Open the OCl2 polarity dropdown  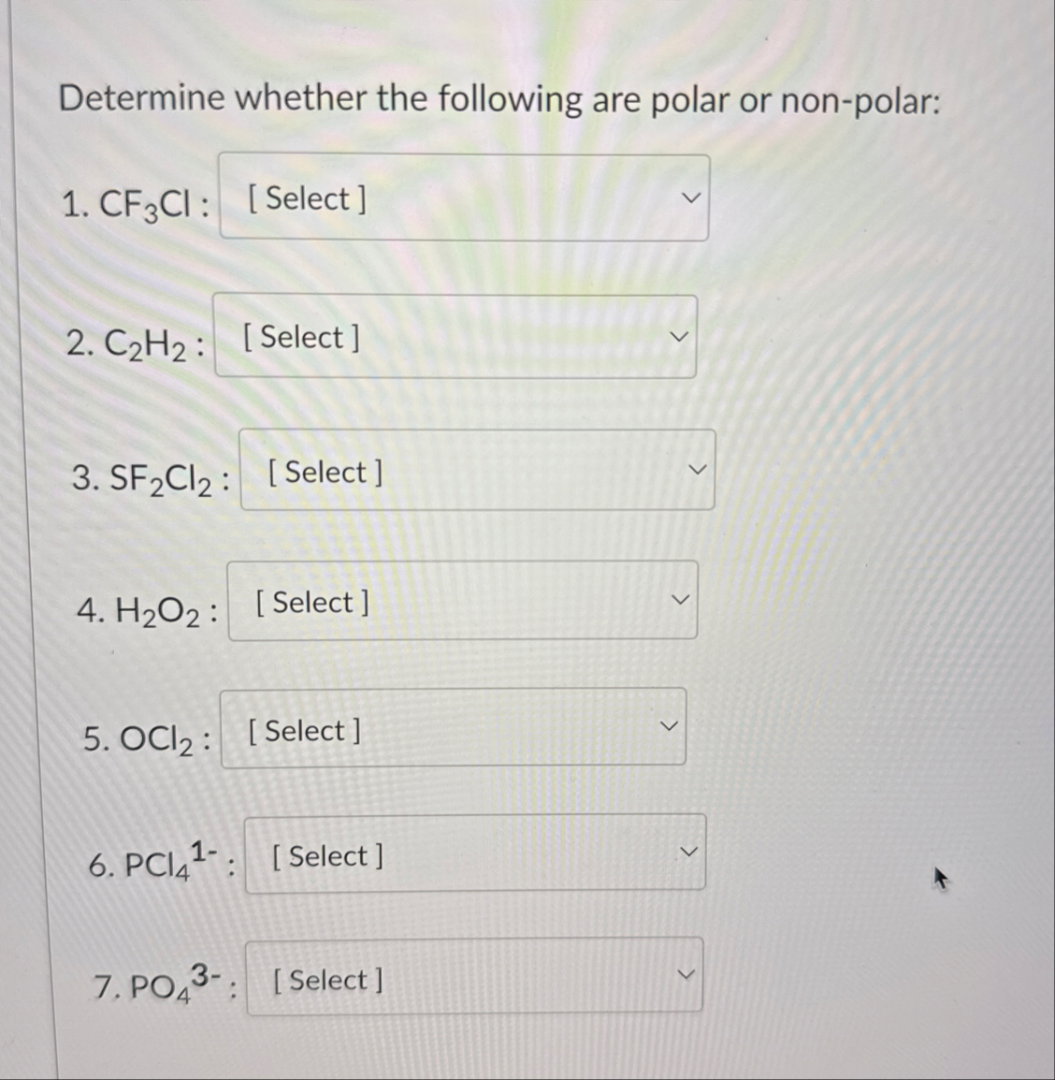coord(452,728)
